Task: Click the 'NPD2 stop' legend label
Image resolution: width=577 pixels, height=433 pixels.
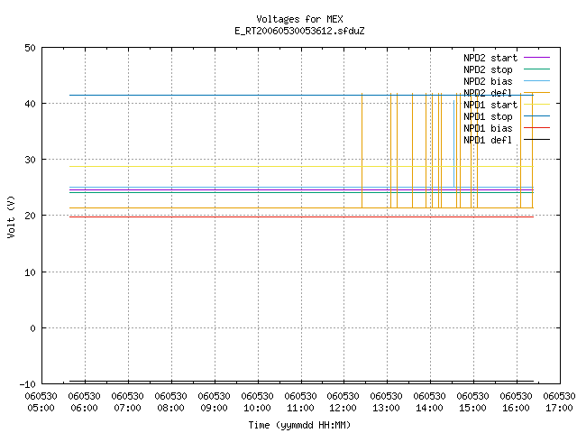Action: click(x=488, y=69)
